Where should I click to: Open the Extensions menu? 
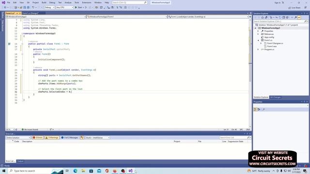pos(87,2)
